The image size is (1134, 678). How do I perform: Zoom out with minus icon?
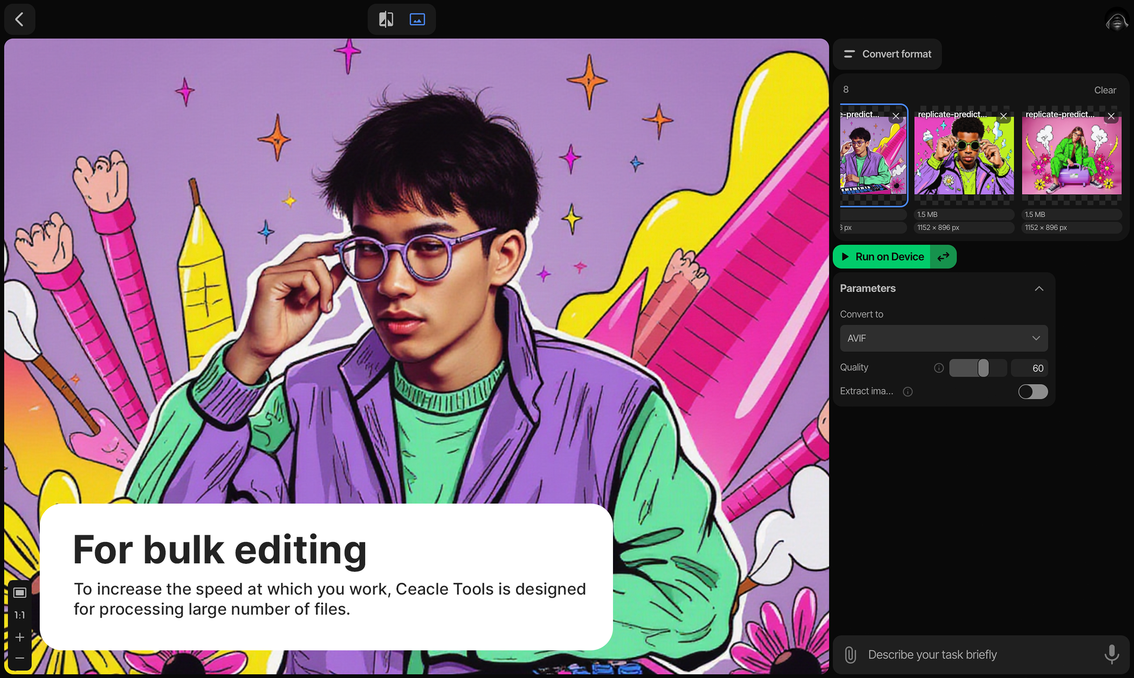point(20,658)
